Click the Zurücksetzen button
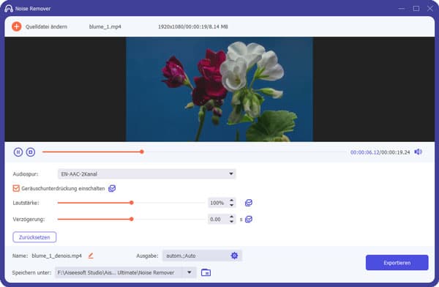This screenshot has height=287, width=439. coord(34,237)
